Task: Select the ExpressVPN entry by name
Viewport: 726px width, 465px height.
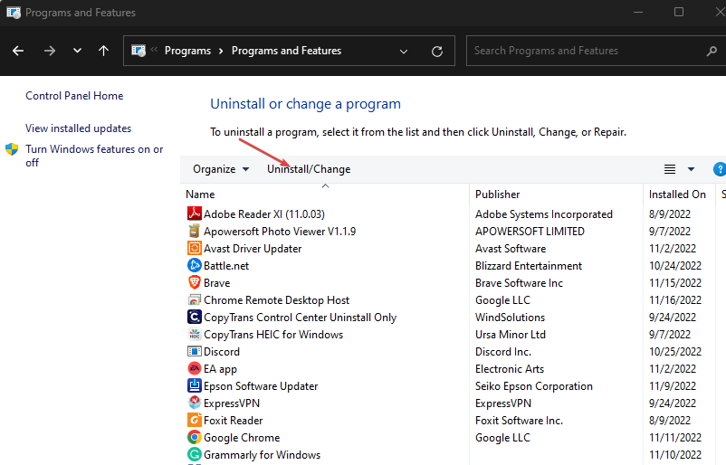Action: click(232, 403)
